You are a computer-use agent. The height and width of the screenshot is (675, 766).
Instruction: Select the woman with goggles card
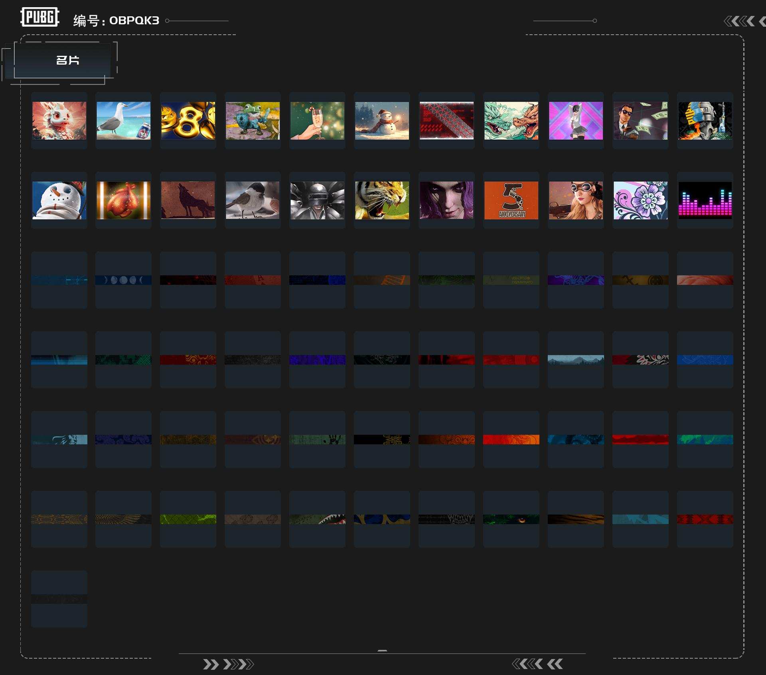[x=576, y=200]
